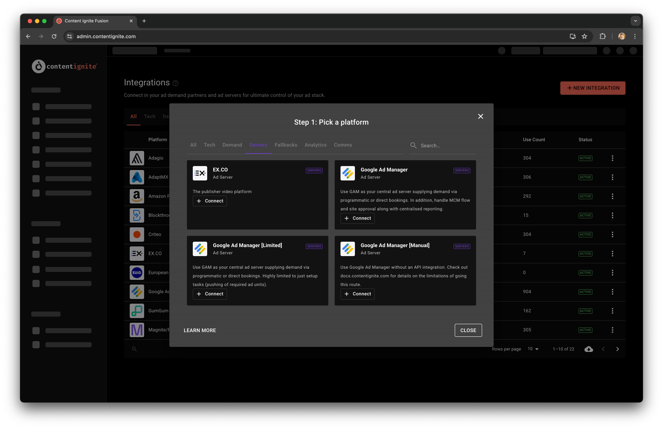This screenshot has height=429, width=663.
Task: Click the help icon beside Integrations title
Action: 175,83
